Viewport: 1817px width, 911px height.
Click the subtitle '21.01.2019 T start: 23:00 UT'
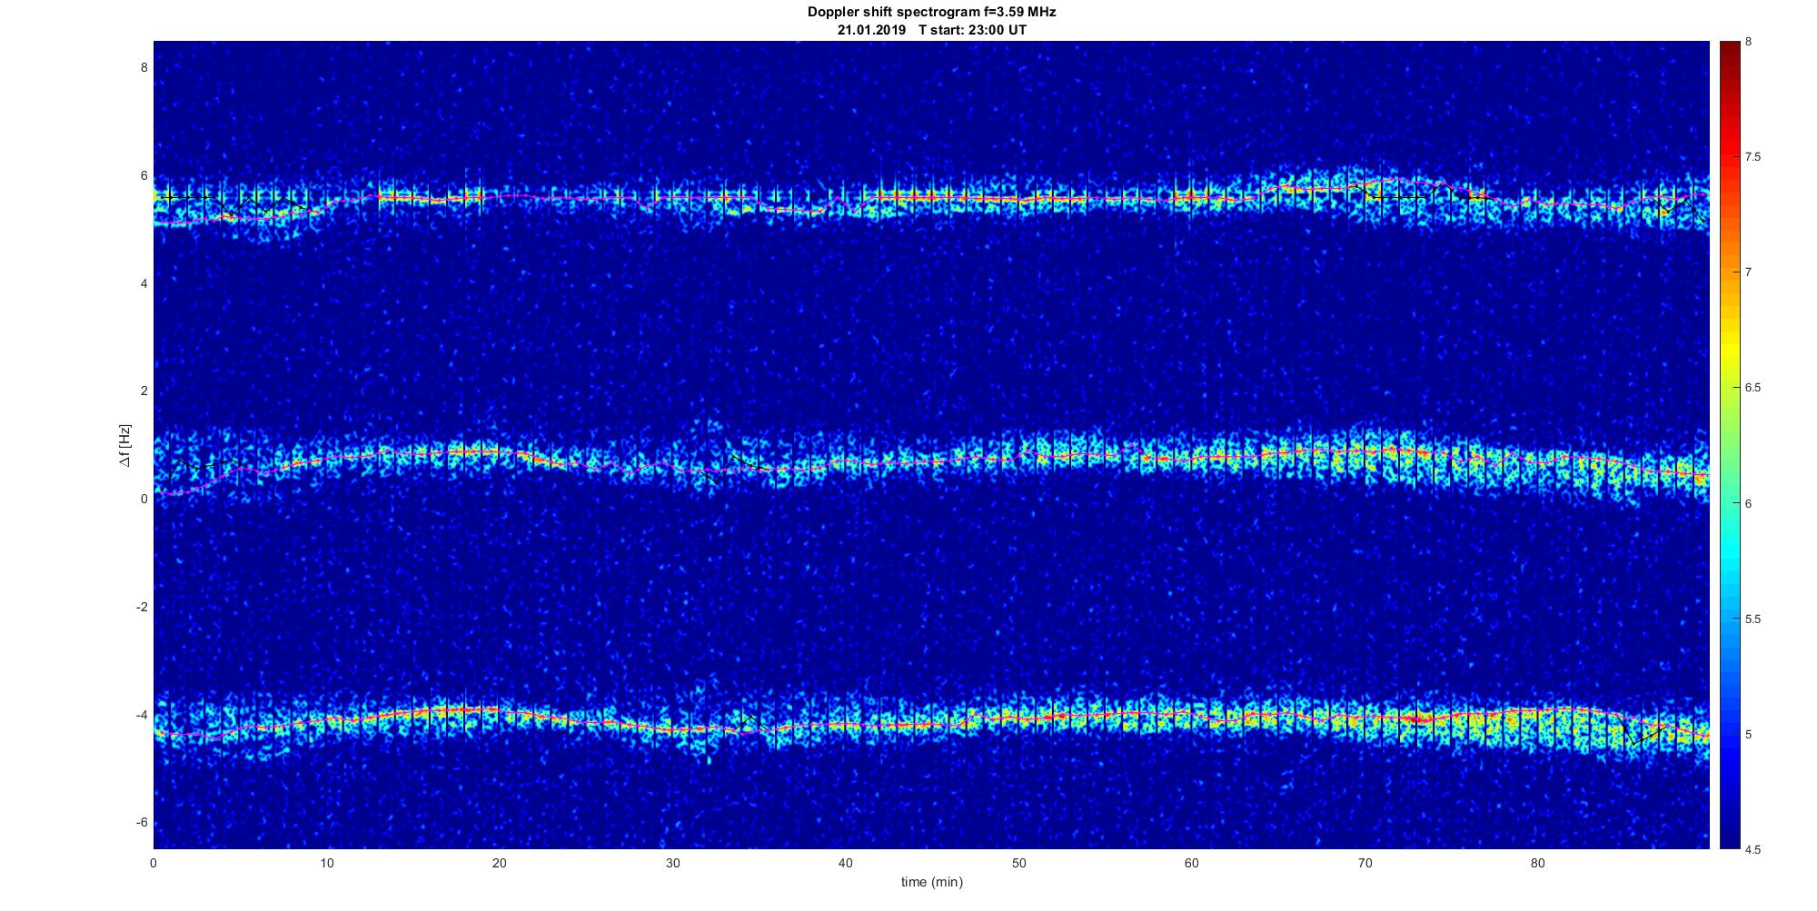931,30
